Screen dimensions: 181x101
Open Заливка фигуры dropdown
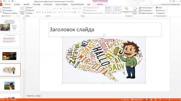point(146,8)
